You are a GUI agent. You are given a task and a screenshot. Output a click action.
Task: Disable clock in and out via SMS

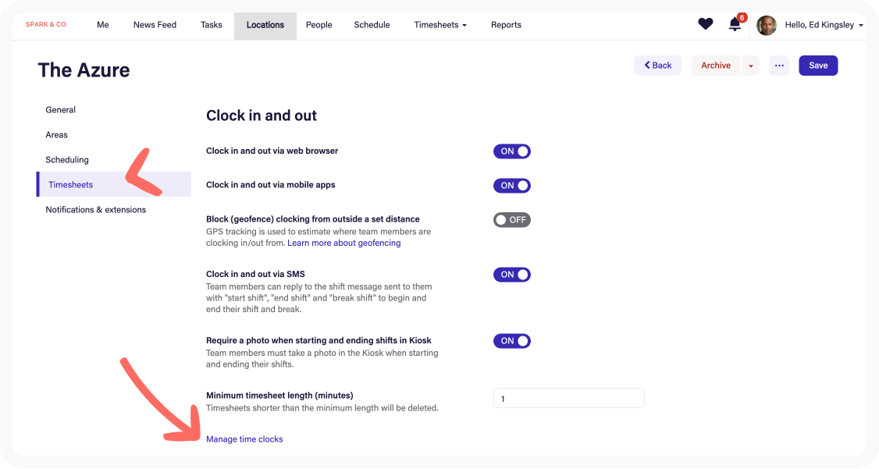click(511, 275)
